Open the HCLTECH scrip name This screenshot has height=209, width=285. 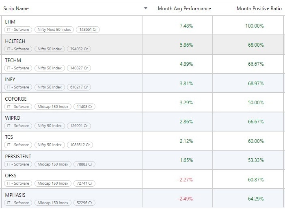(15, 41)
